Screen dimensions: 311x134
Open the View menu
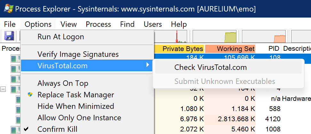coord(68,24)
